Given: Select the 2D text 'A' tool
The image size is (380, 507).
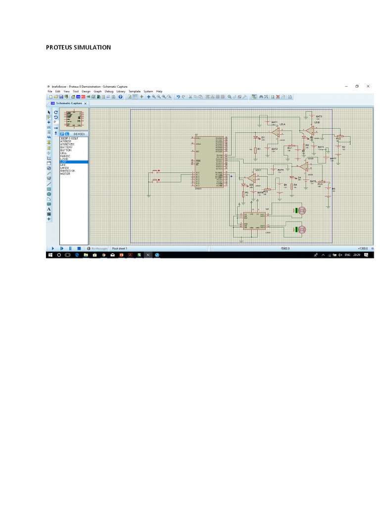Looking at the screenshot, I should click(49, 209).
